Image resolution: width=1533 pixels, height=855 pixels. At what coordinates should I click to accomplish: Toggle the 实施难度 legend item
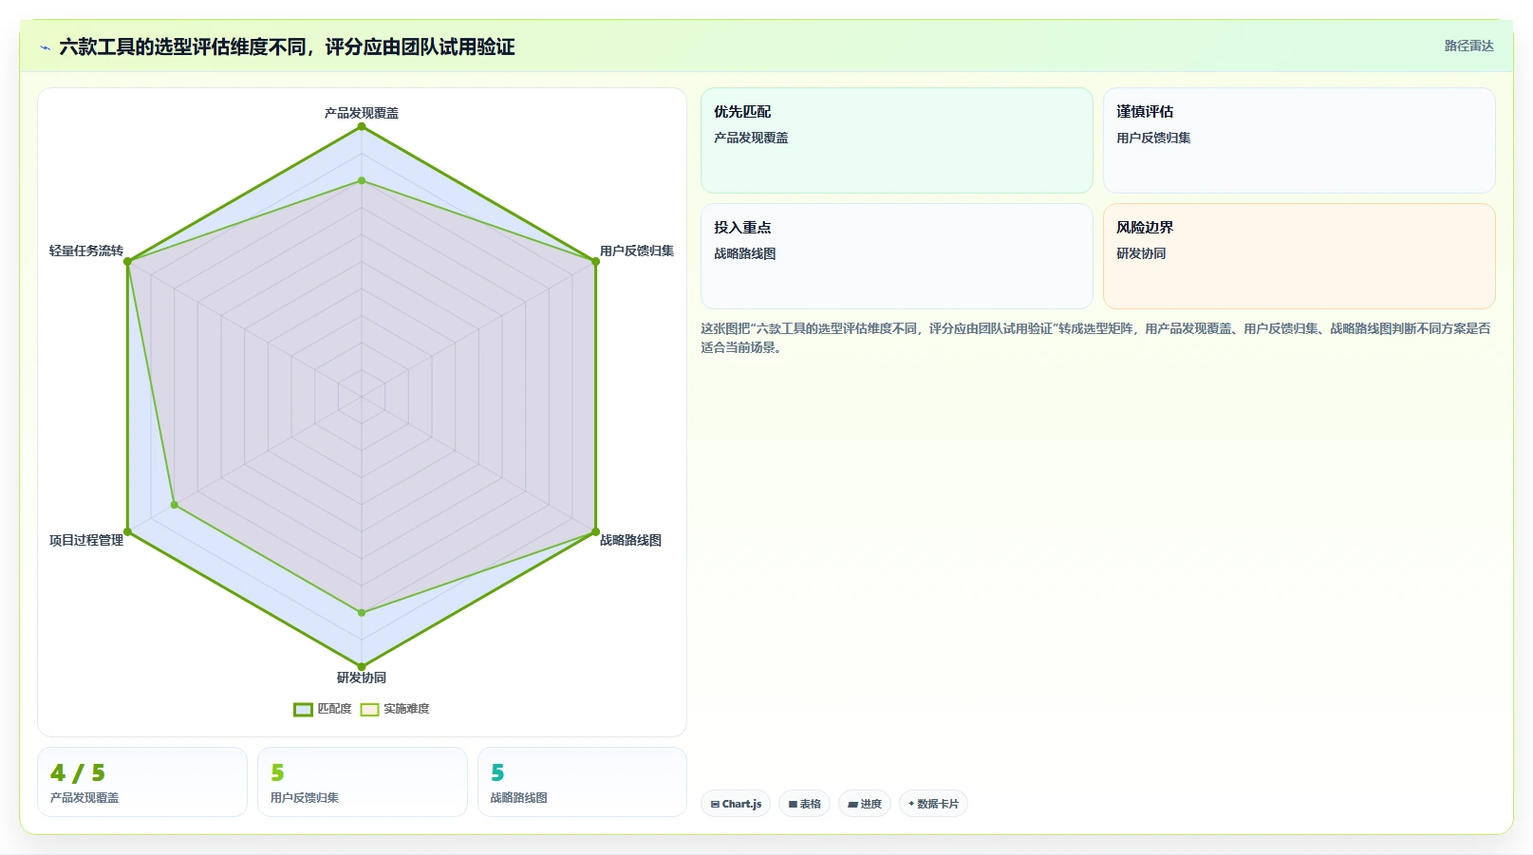coord(395,709)
